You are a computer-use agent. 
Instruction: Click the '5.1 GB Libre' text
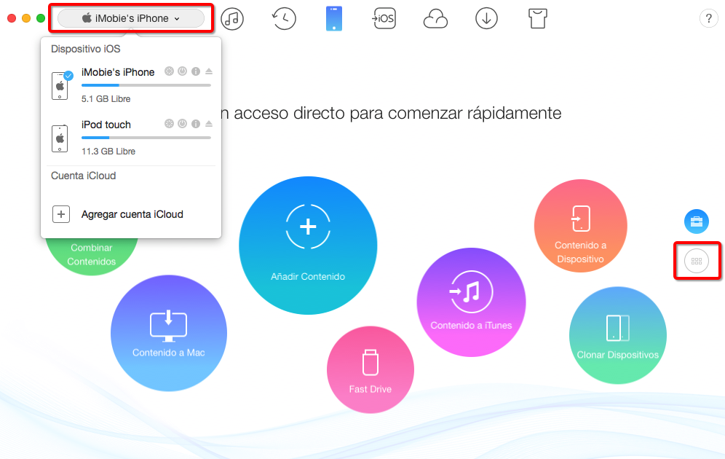coord(106,99)
